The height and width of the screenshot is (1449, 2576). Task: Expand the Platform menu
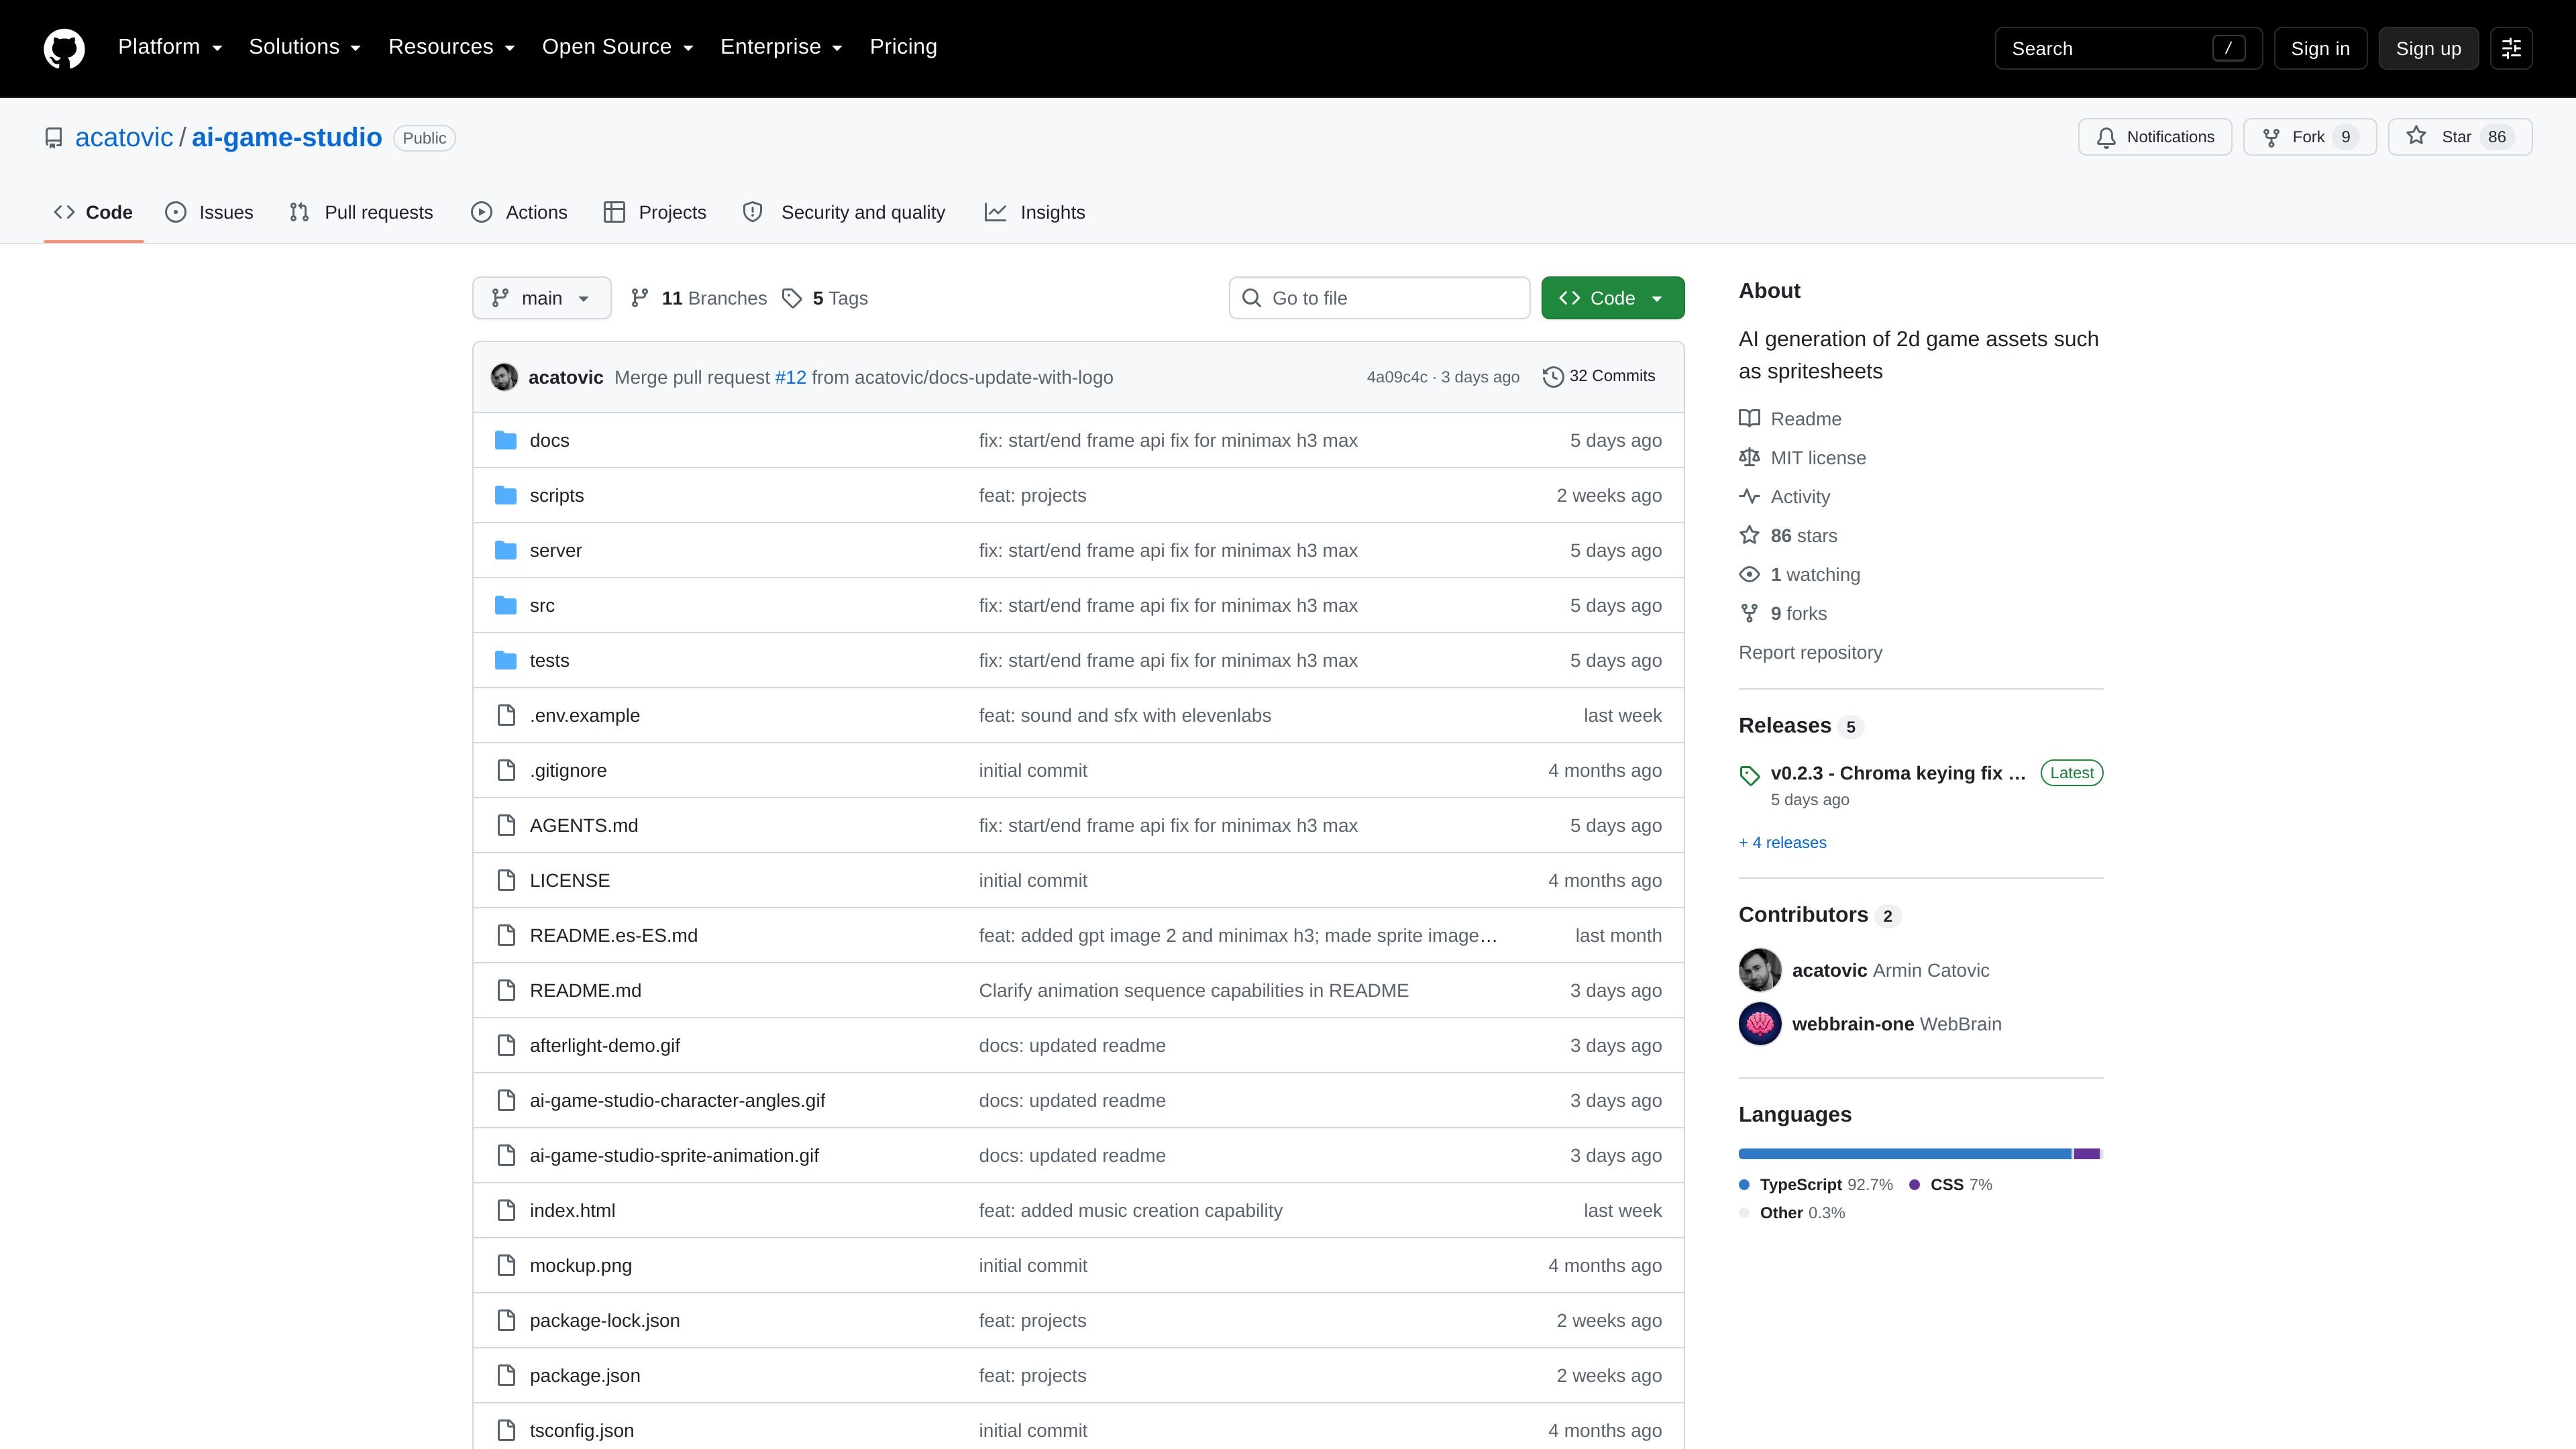coord(170,47)
